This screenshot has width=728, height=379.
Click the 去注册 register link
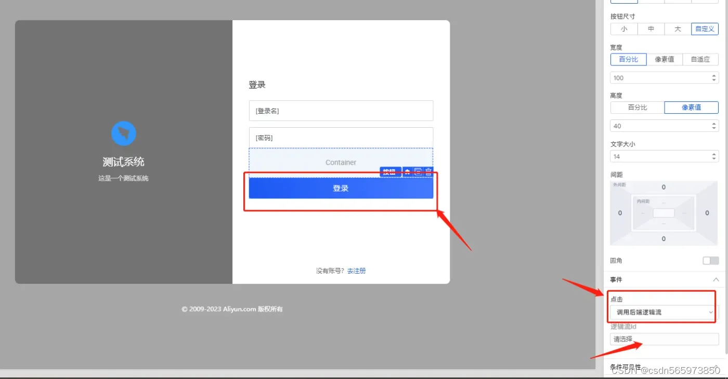(357, 271)
